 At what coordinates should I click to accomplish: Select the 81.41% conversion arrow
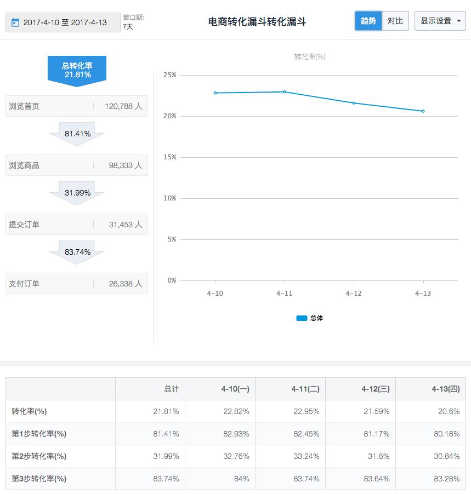point(77,133)
